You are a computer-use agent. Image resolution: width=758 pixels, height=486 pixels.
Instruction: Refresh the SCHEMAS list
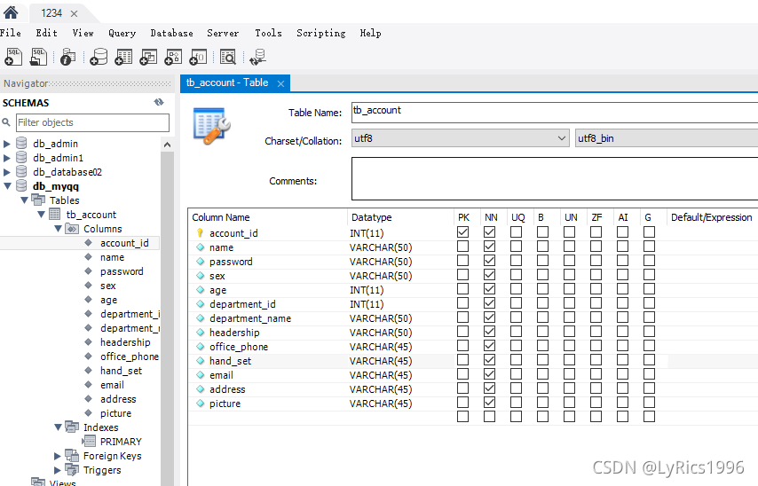coord(159,102)
